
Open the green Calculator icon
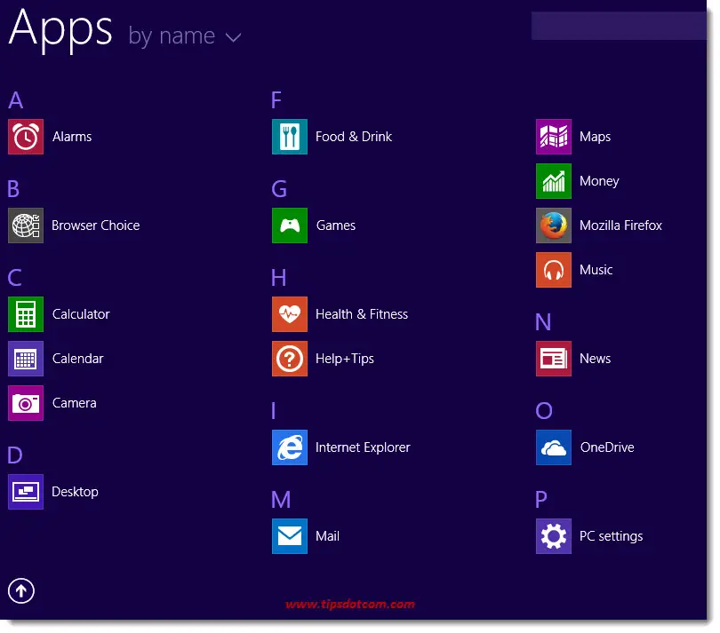(26, 314)
